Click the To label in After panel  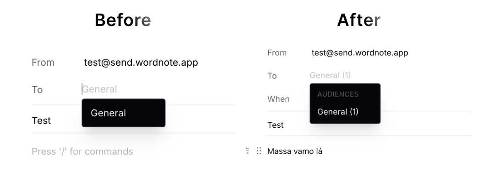pyautogui.click(x=271, y=76)
